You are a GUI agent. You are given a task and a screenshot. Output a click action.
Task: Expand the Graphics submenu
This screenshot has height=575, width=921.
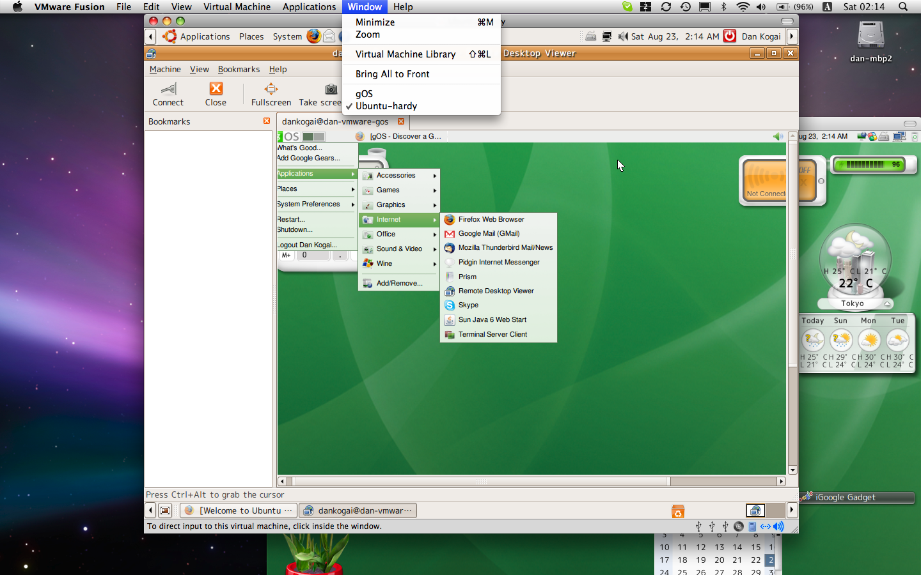[x=399, y=205]
